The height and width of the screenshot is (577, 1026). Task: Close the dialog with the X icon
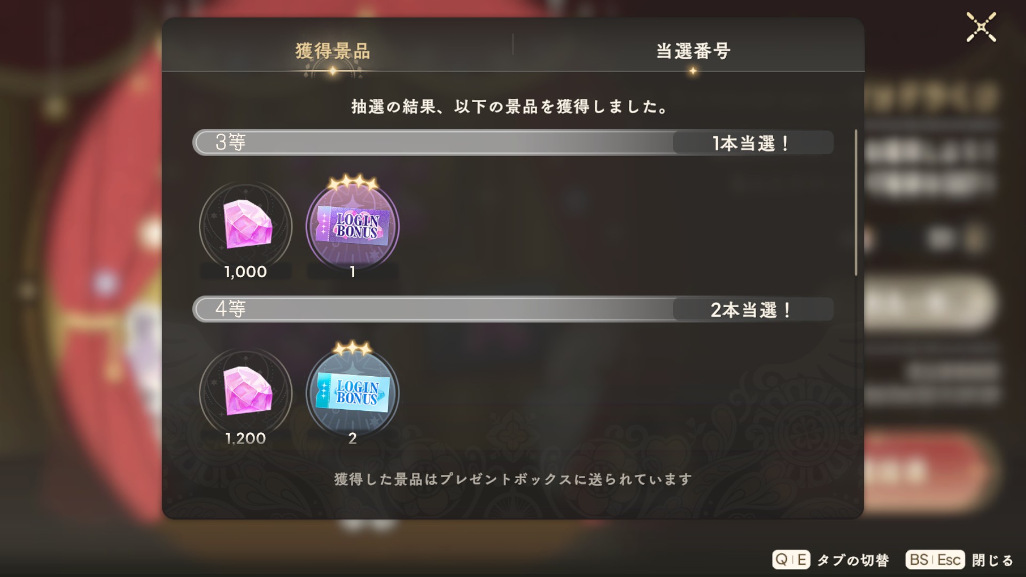981,27
